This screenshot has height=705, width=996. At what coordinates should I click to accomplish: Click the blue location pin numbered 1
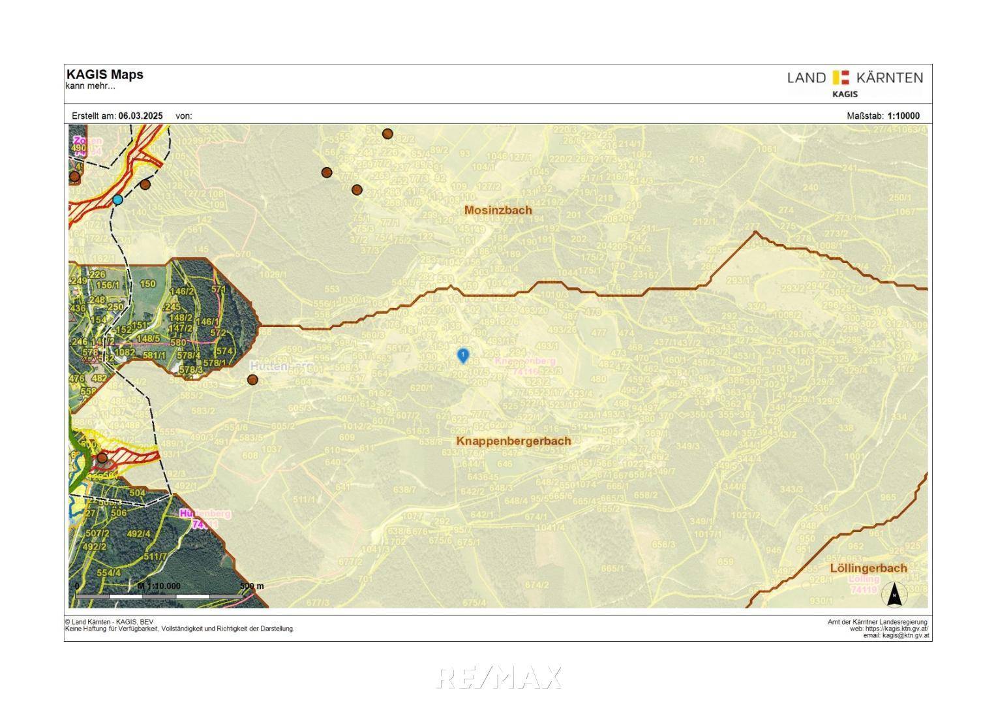pyautogui.click(x=462, y=356)
